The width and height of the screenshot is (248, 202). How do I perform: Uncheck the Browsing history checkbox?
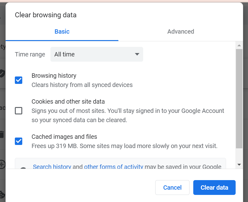19,80
